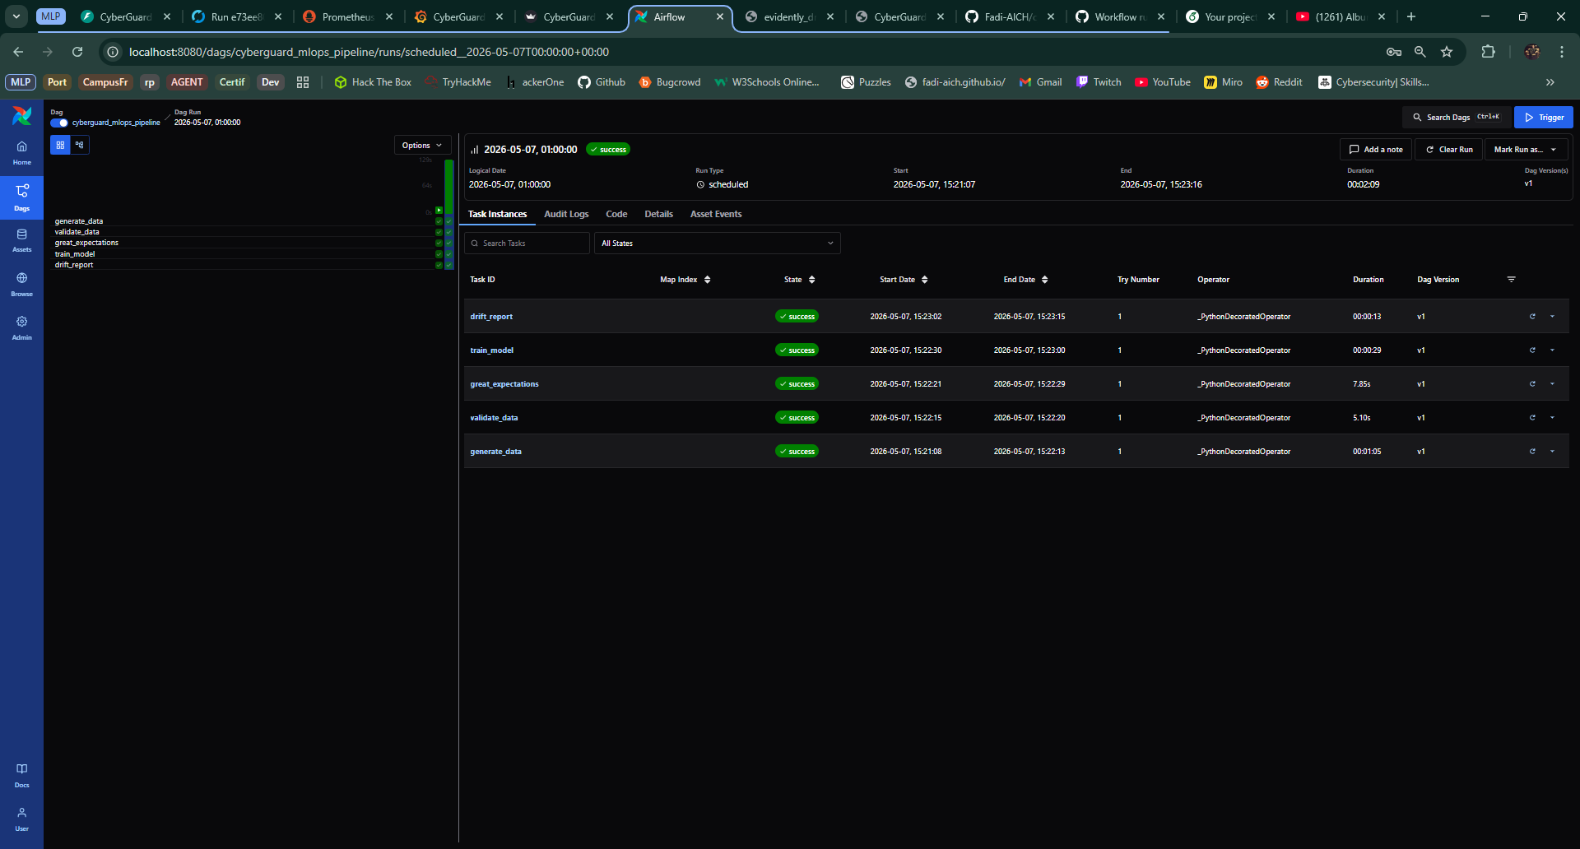Open the User menu in sidebar
The height and width of the screenshot is (849, 1580).
pos(21,819)
